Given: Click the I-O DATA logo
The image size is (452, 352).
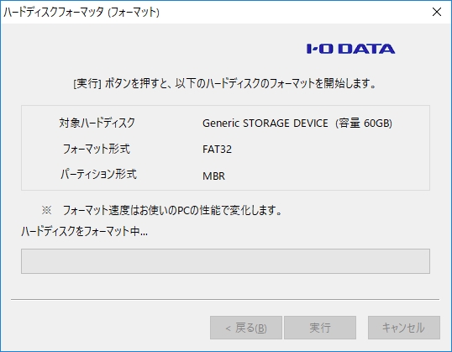Looking at the screenshot, I should pos(350,49).
